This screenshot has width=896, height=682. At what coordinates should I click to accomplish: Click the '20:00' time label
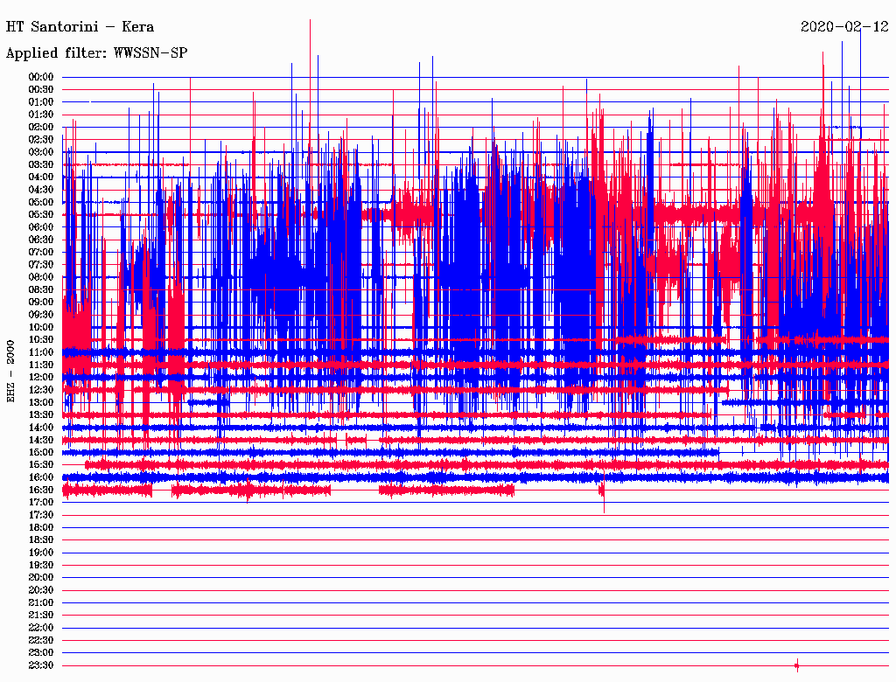click(41, 578)
